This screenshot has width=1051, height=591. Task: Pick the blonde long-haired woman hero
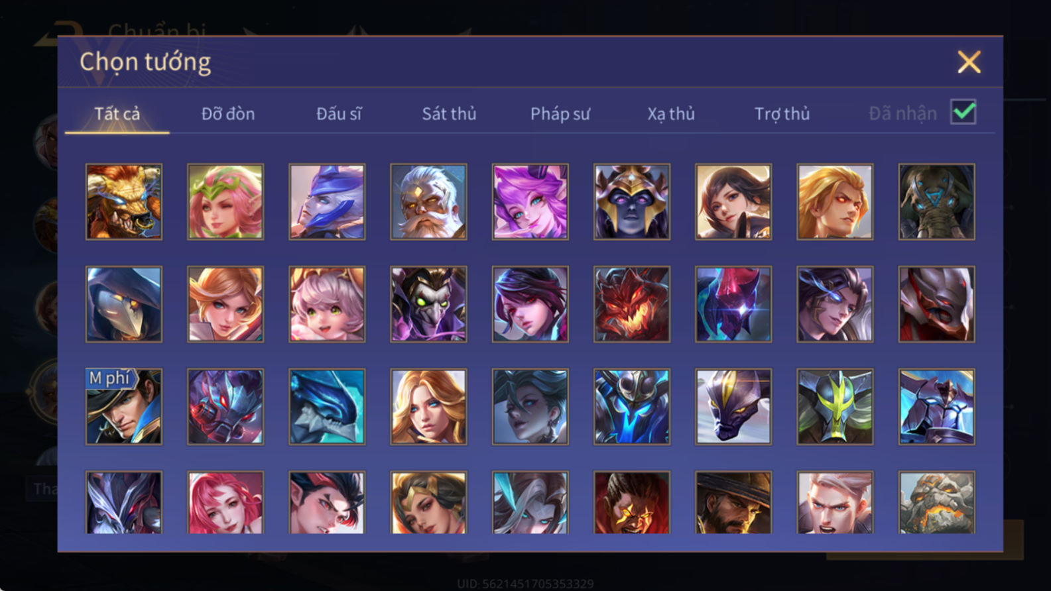coord(428,406)
